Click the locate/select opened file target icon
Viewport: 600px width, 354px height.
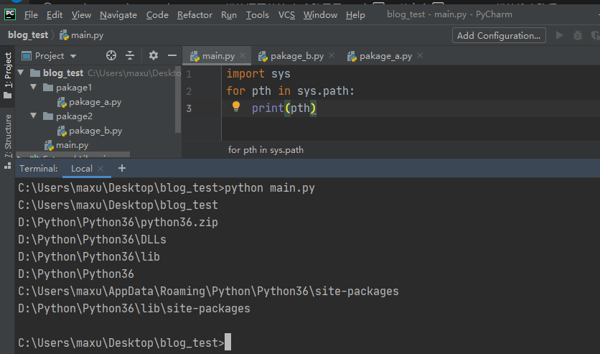pyautogui.click(x=111, y=55)
